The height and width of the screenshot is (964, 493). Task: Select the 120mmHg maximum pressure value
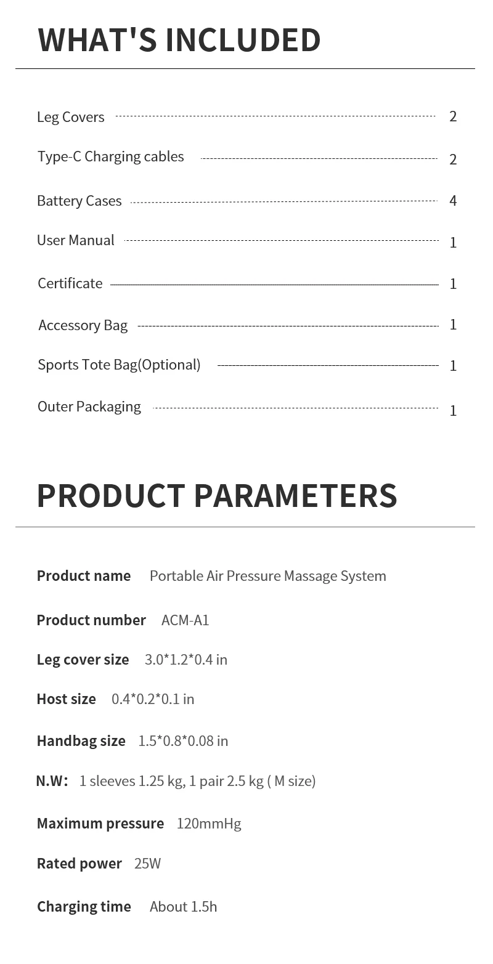pyautogui.click(x=208, y=824)
